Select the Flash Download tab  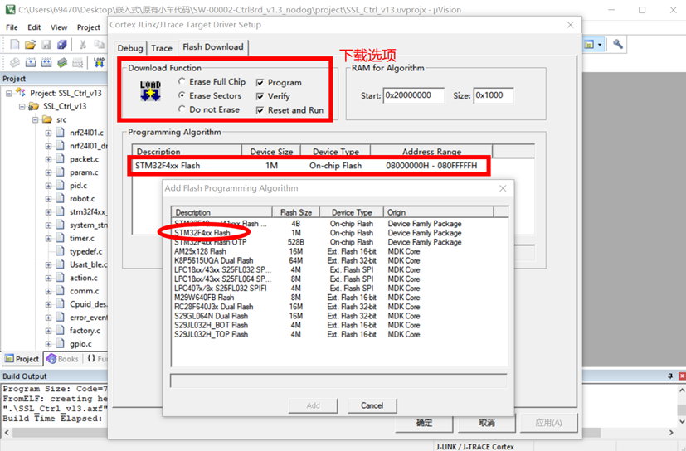pos(213,46)
